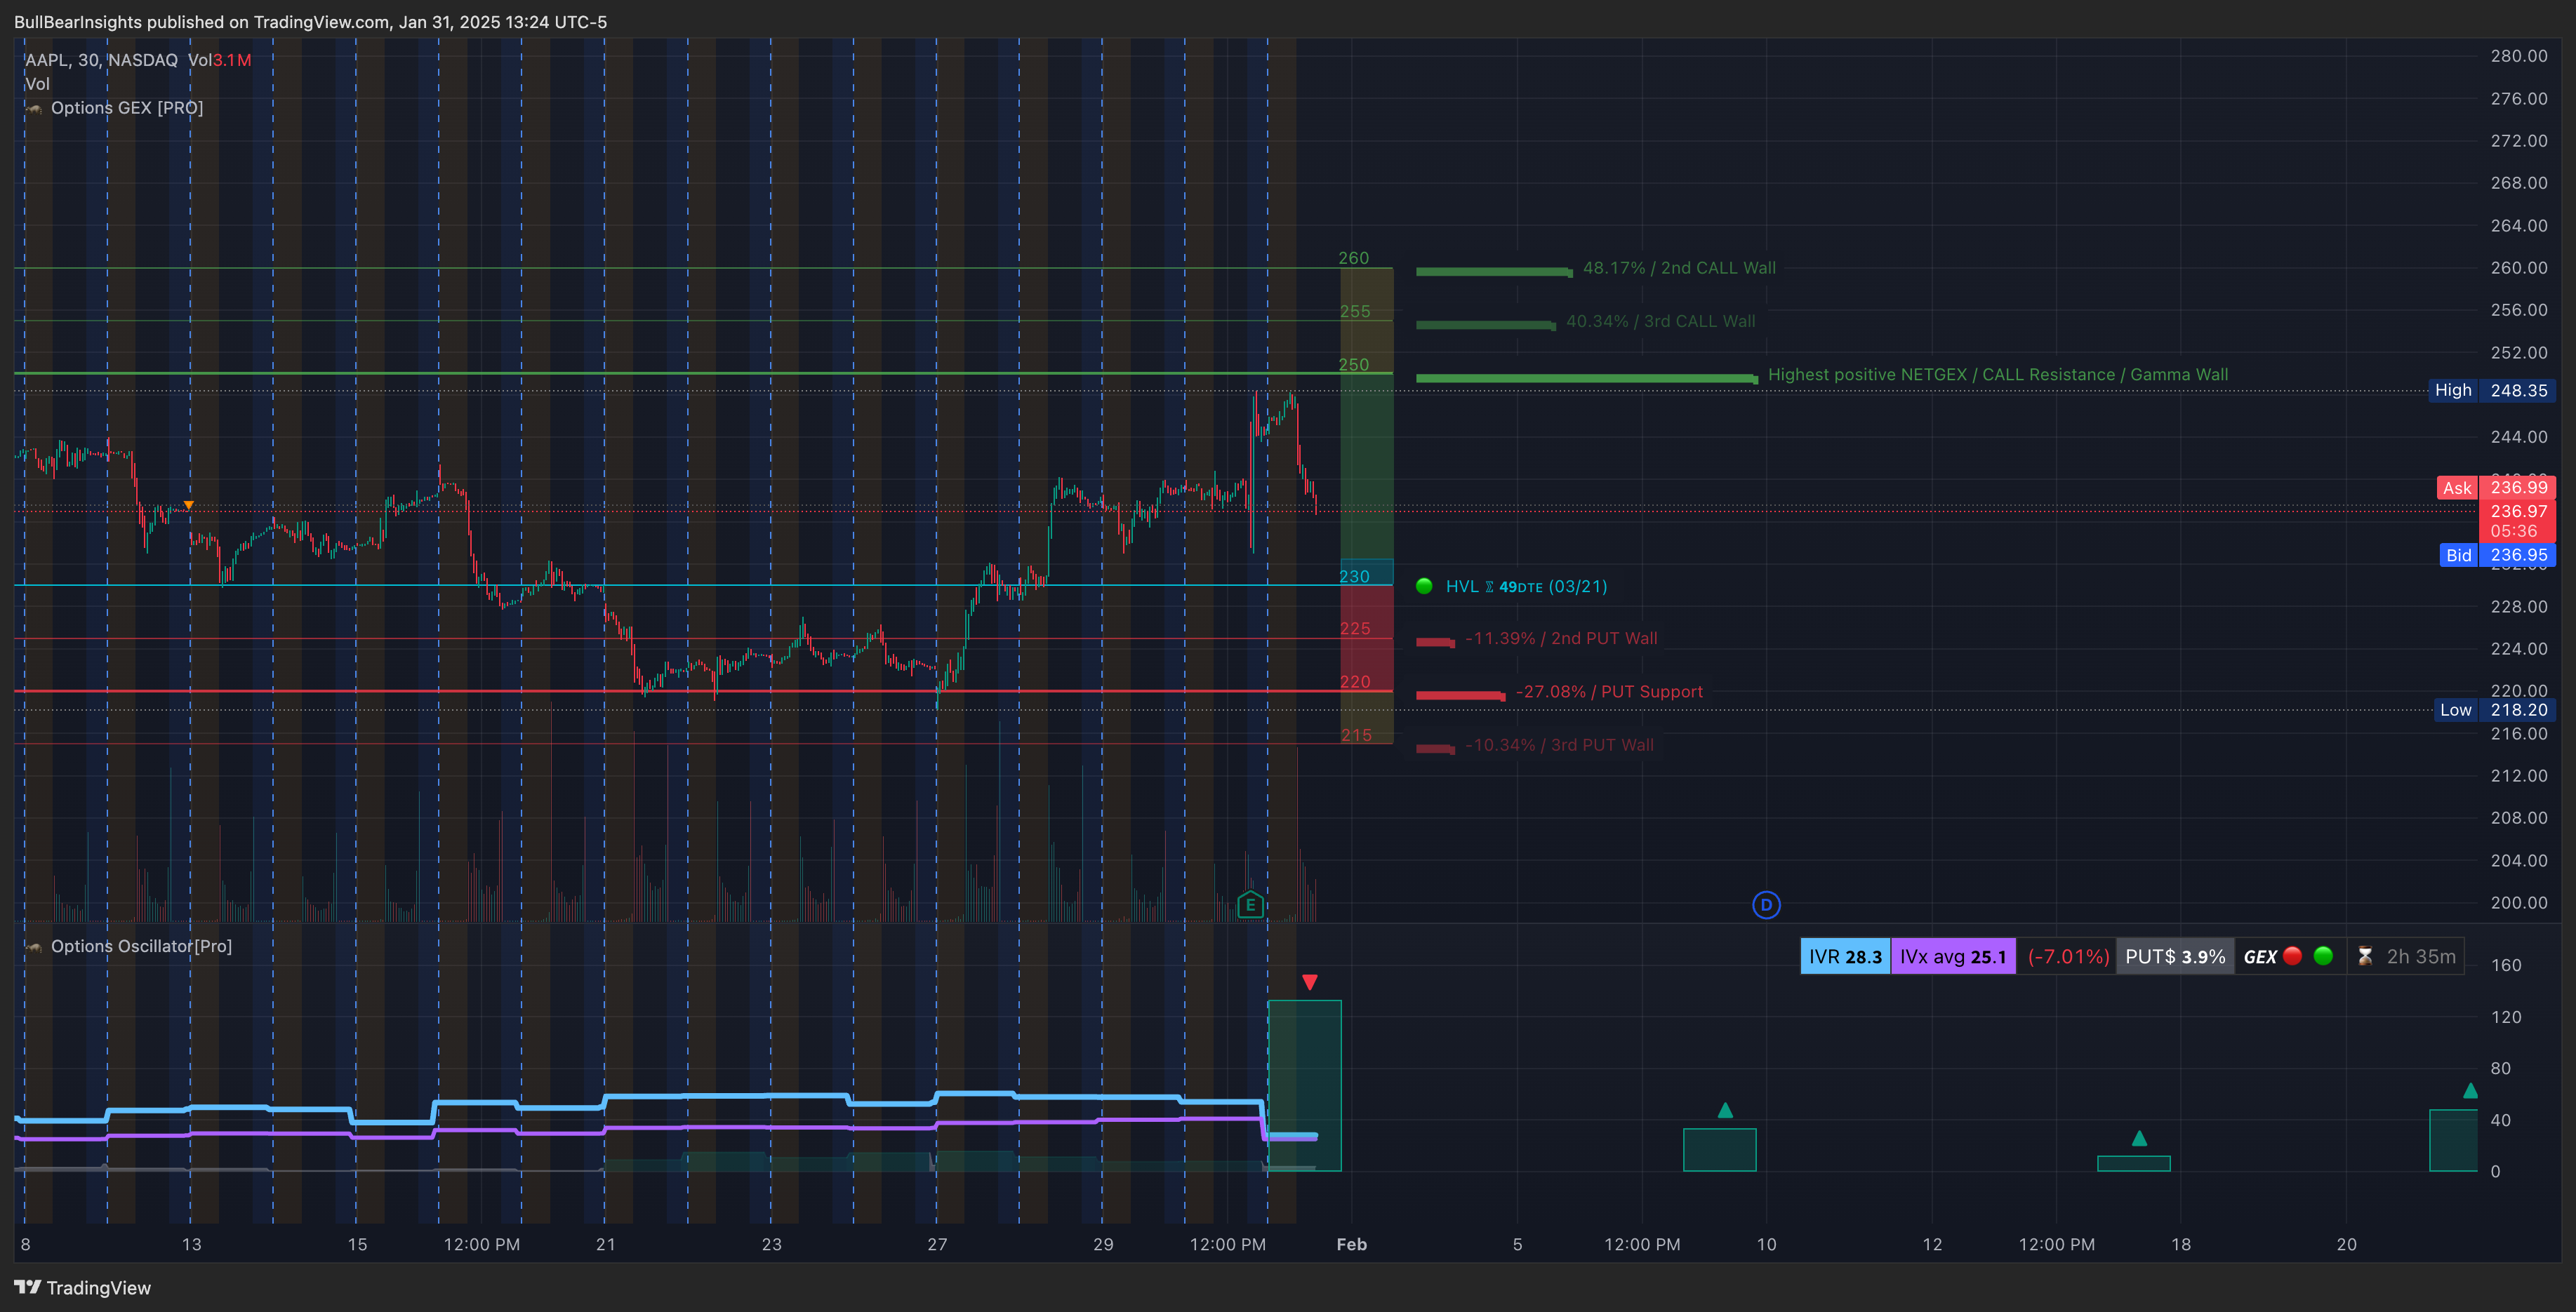Click the red PUT Support bar
Image resolution: width=2576 pixels, height=1312 pixels.
[1461, 695]
